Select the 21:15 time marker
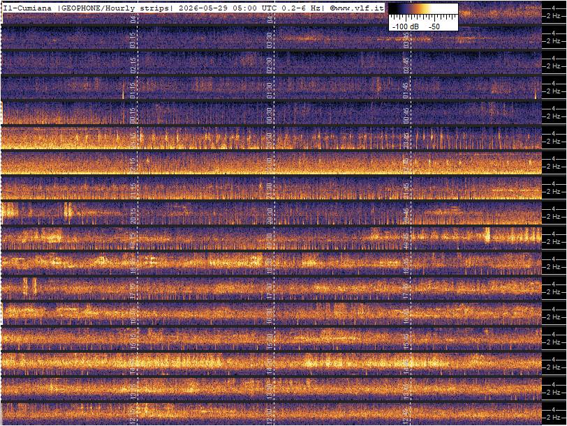The image size is (567, 426). point(133,190)
